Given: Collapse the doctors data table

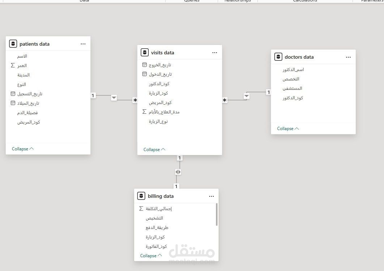Looking at the screenshot, I should pyautogui.click(x=288, y=128).
